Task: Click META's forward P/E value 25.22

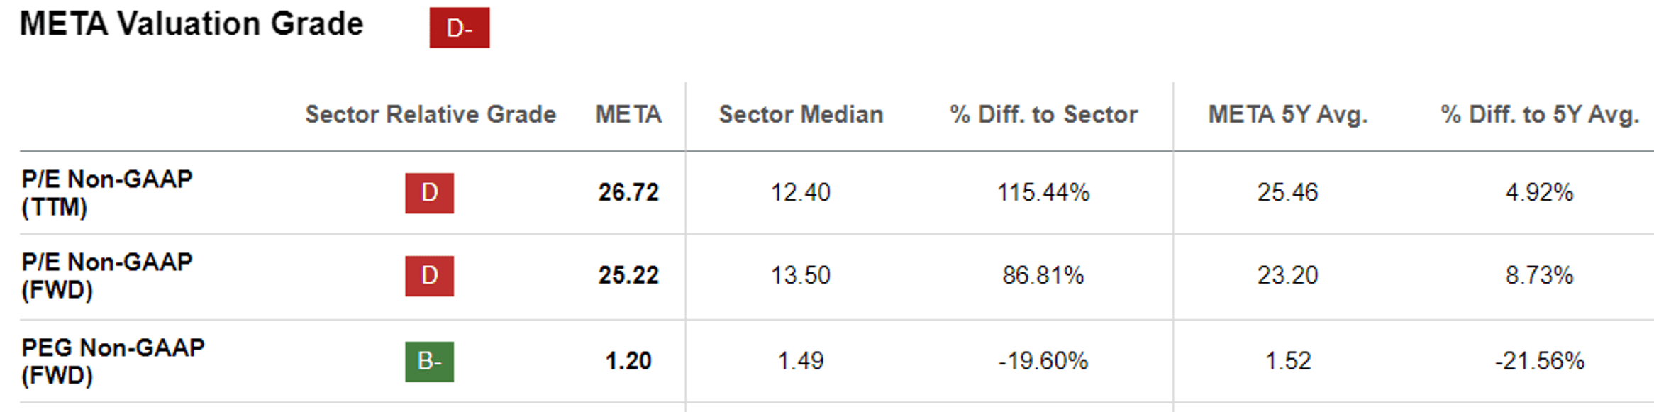Action: click(x=628, y=275)
